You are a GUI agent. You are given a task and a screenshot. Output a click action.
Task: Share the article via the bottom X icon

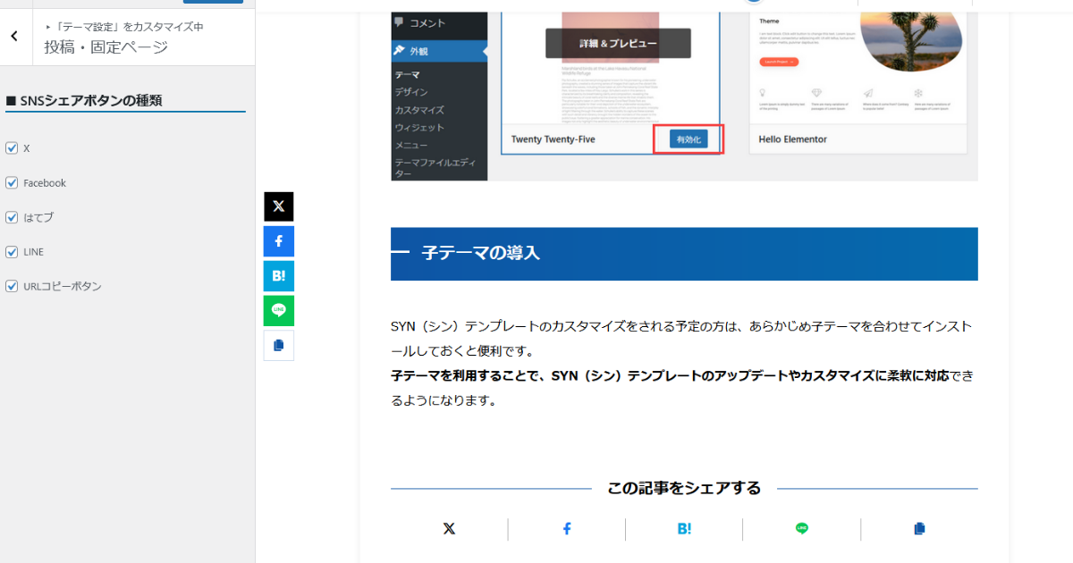coord(448,528)
